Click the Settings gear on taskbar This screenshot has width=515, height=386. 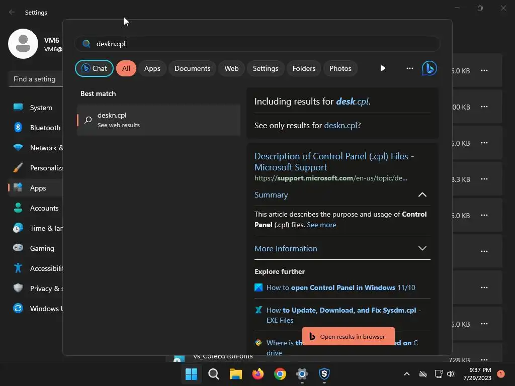[x=302, y=374]
